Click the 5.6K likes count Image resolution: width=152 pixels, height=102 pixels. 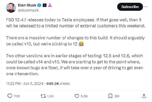[84, 96]
